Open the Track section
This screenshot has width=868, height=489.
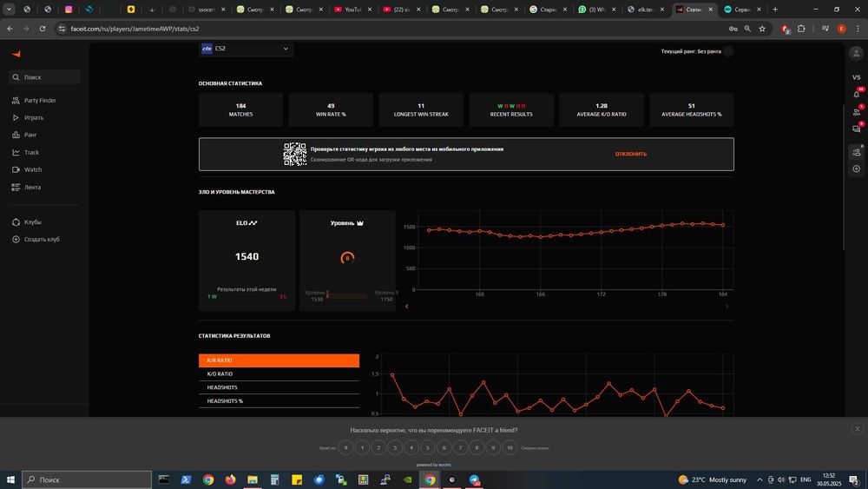point(25,152)
